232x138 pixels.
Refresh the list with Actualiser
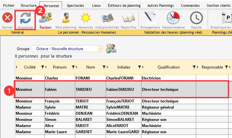tap(25, 18)
